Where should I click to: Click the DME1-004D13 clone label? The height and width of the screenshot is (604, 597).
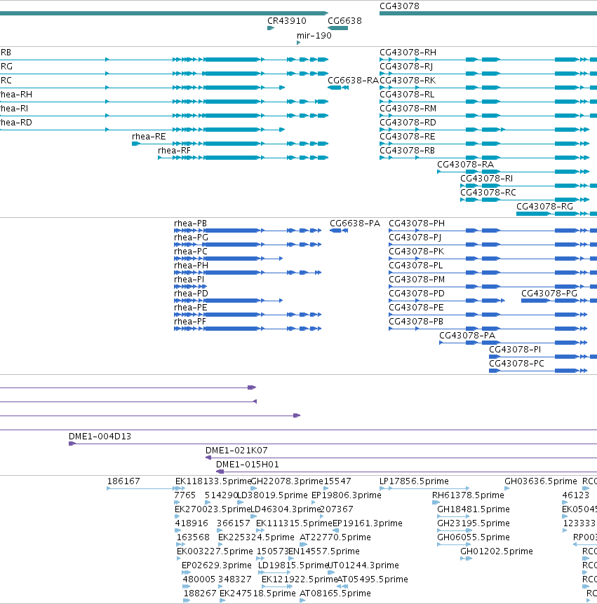[x=100, y=437]
